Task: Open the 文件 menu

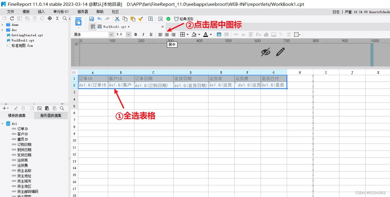Action: [x=11, y=12]
